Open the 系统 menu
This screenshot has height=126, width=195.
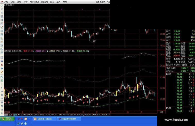tap(6, 2)
